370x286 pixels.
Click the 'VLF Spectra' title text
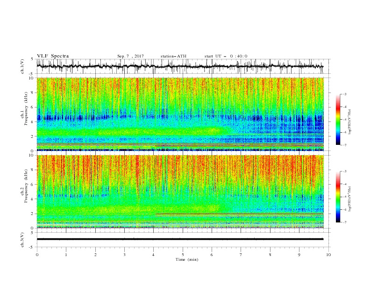pos(53,56)
